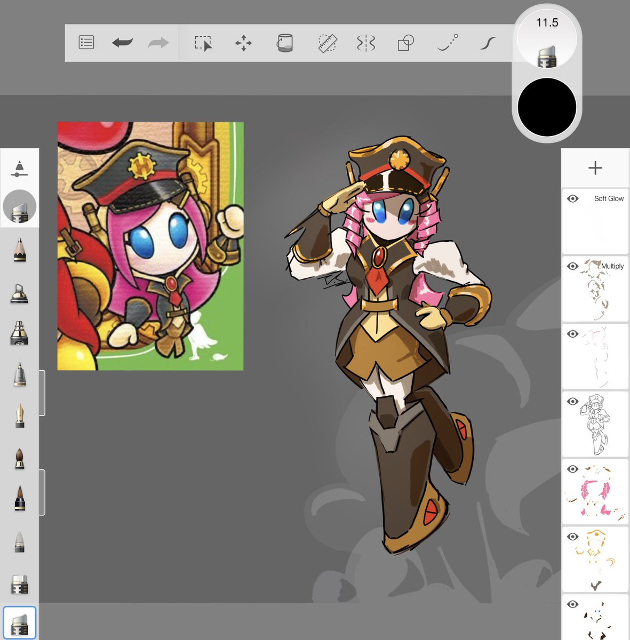Image resolution: width=630 pixels, height=640 pixels.
Task: Open the Ruler guides tool
Action: (x=327, y=43)
